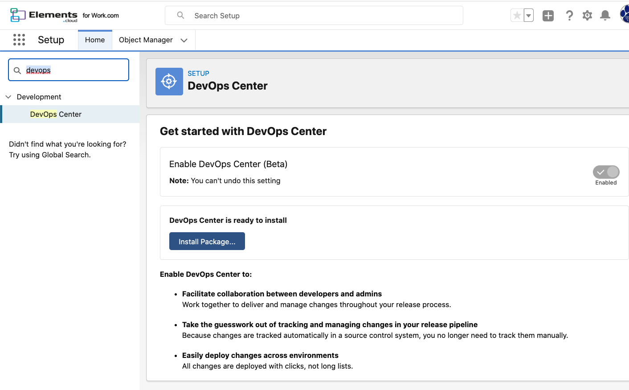Viewport: 629px width, 390px height.
Task: Click the favorites star icon
Action: pos(517,16)
